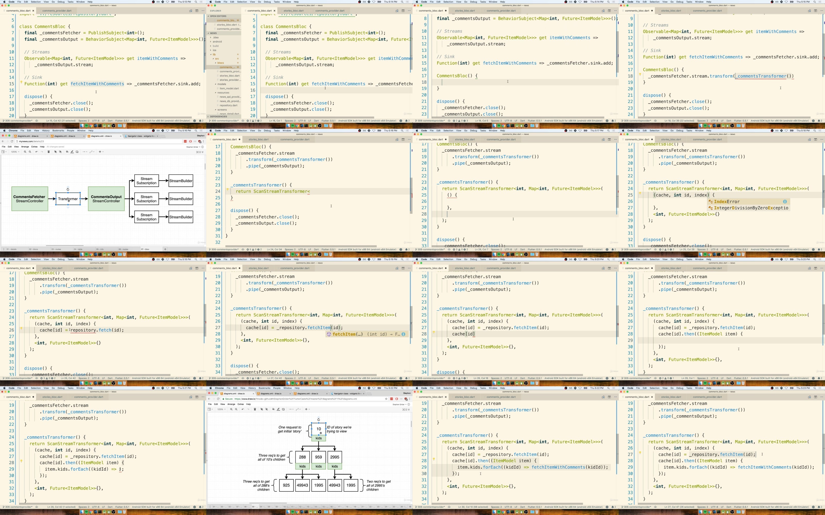Open item_model.dart in Explorer tree
The height and width of the screenshot is (515, 825).
click(x=229, y=89)
